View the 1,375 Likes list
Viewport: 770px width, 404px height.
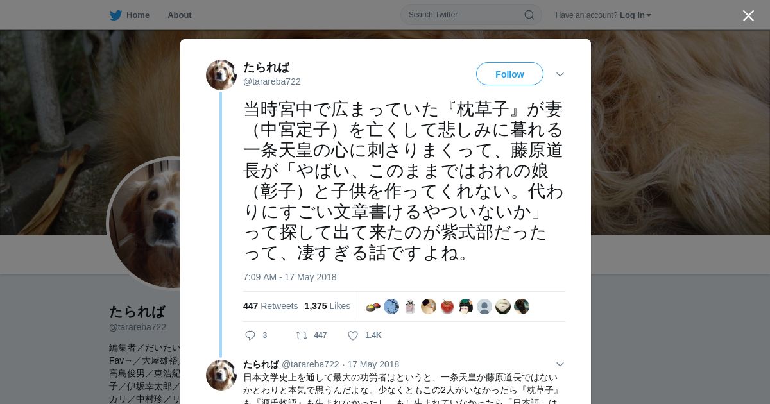pyautogui.click(x=327, y=306)
